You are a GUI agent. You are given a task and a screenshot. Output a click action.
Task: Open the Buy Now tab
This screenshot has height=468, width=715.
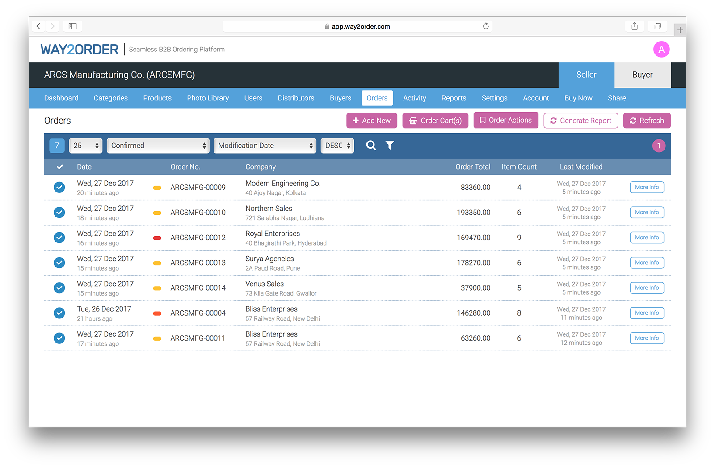[578, 98]
